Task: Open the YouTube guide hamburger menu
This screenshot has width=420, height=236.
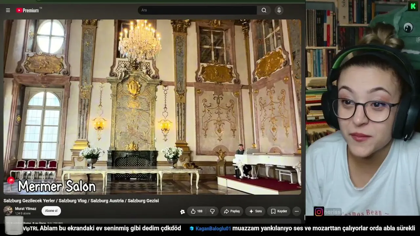Action: pyautogui.click(x=8, y=10)
